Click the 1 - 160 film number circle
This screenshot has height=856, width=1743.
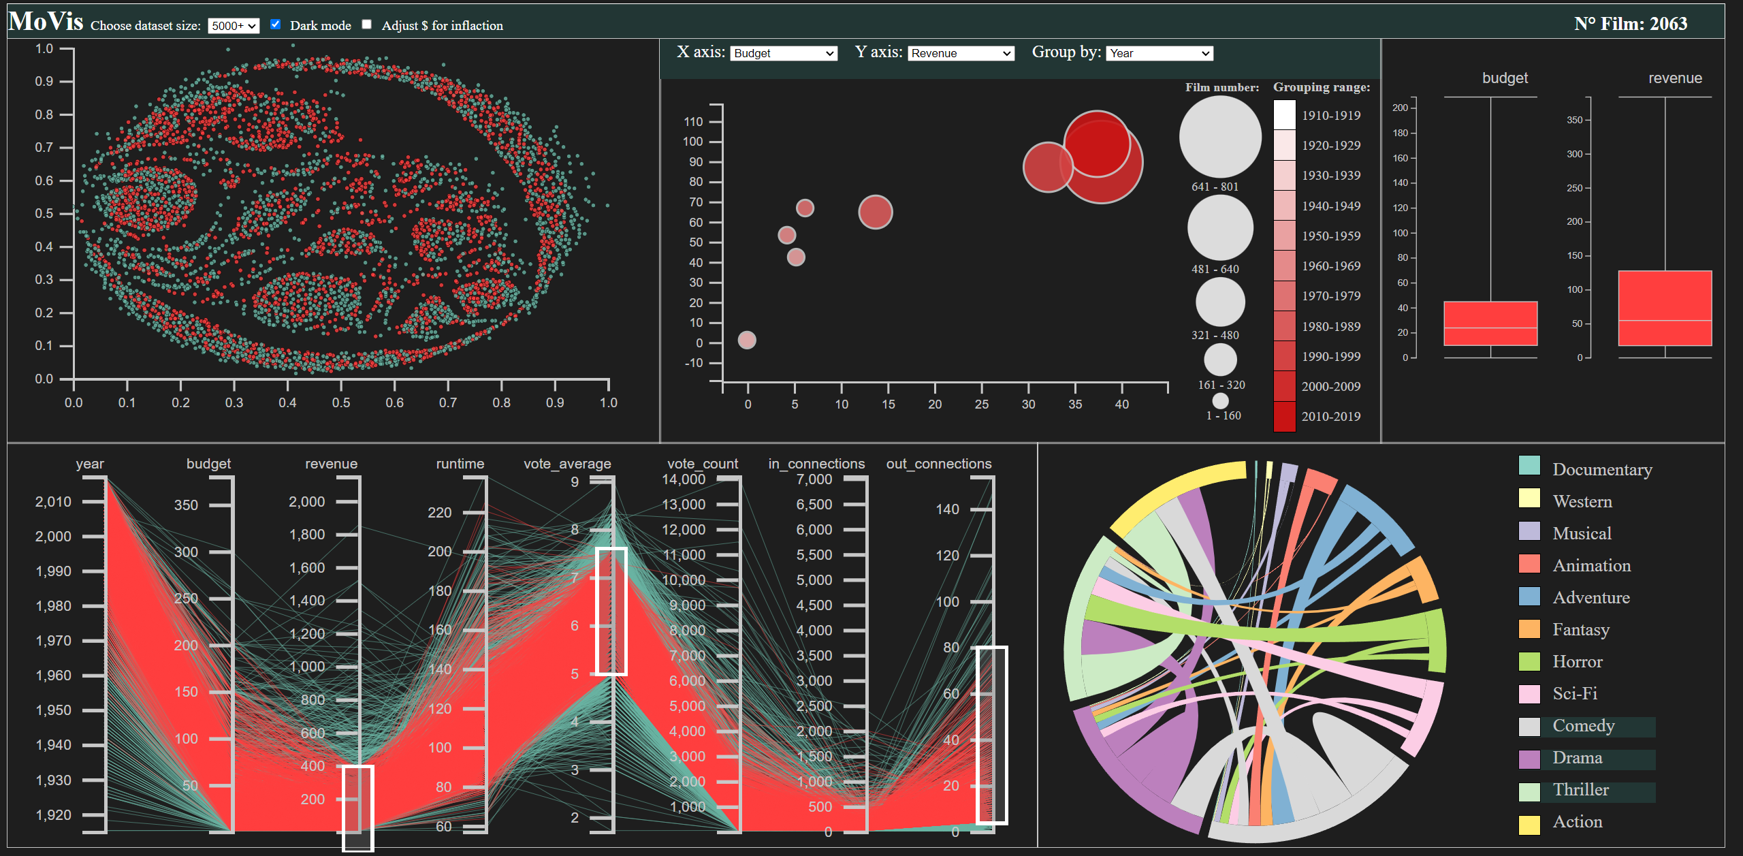[x=1220, y=401]
